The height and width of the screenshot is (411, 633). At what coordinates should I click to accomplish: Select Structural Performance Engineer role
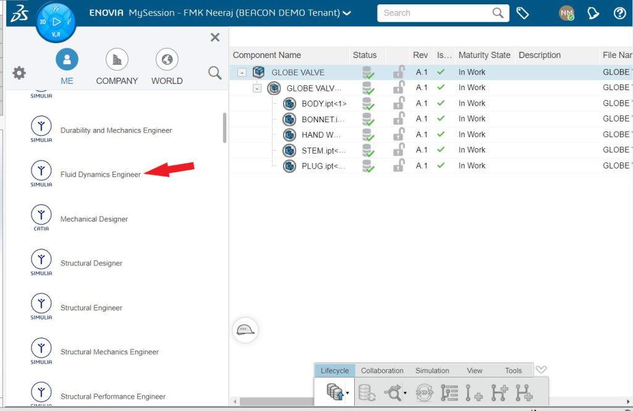pos(113,396)
